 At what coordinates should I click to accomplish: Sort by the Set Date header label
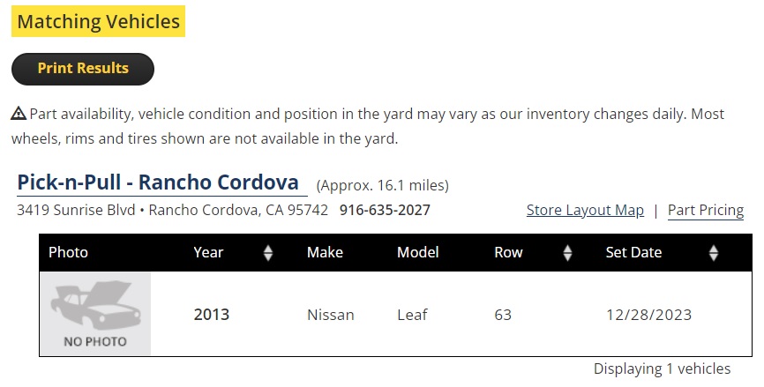coord(633,253)
